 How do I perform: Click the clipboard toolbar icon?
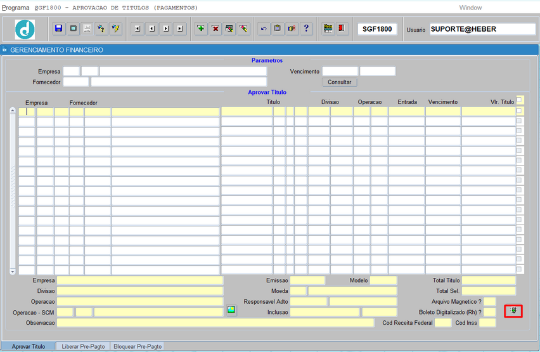[278, 29]
